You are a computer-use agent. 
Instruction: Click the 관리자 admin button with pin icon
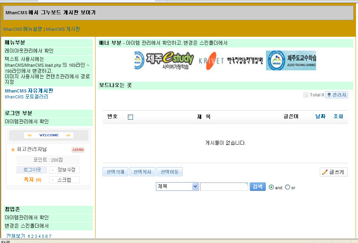coord(337,95)
